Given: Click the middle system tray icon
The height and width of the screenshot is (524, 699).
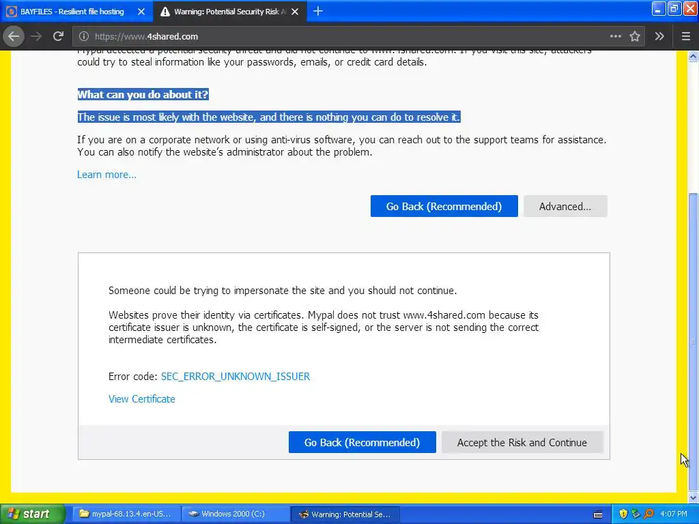Looking at the screenshot, I should (636, 514).
